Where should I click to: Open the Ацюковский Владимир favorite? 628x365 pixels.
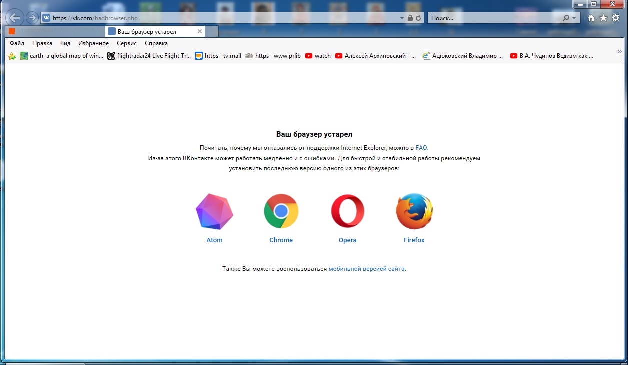point(463,56)
